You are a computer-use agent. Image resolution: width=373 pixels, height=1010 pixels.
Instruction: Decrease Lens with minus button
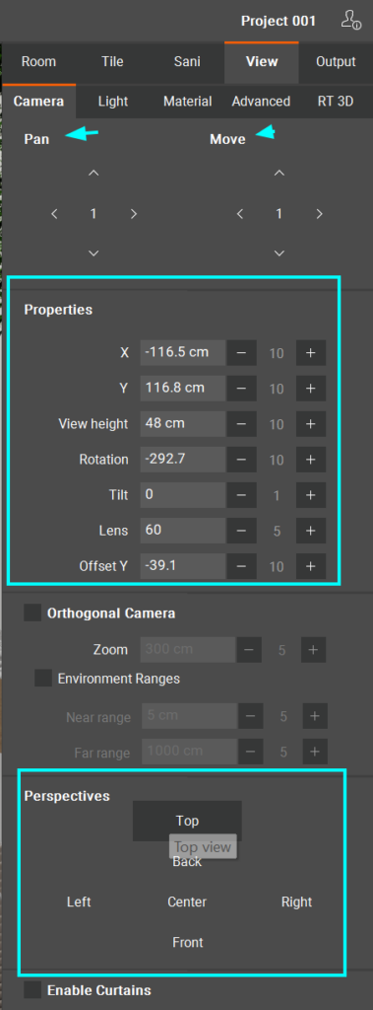coord(241,531)
